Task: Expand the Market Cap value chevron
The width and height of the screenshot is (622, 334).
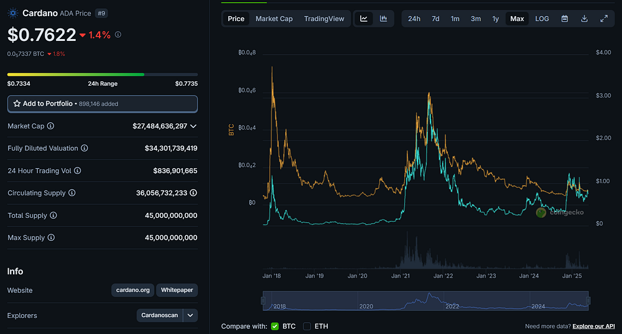Action: pos(193,126)
